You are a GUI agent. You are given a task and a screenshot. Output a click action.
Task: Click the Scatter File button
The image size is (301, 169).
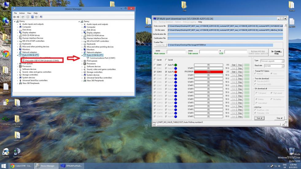(x=160, y=45)
